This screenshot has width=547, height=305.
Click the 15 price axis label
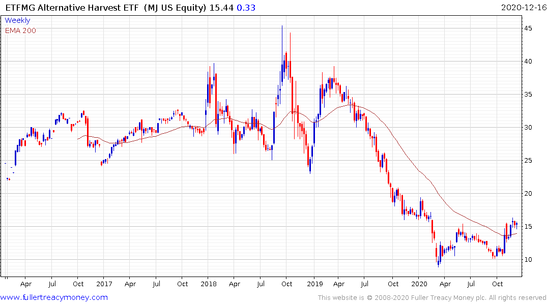click(x=528, y=227)
